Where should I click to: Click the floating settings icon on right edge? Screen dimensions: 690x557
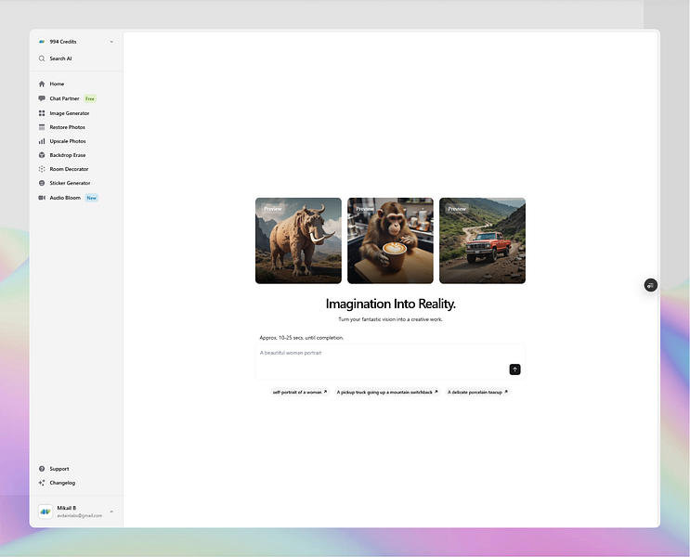651,285
